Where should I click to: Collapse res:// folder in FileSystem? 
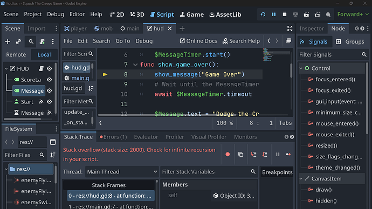pyautogui.click(x=6, y=169)
